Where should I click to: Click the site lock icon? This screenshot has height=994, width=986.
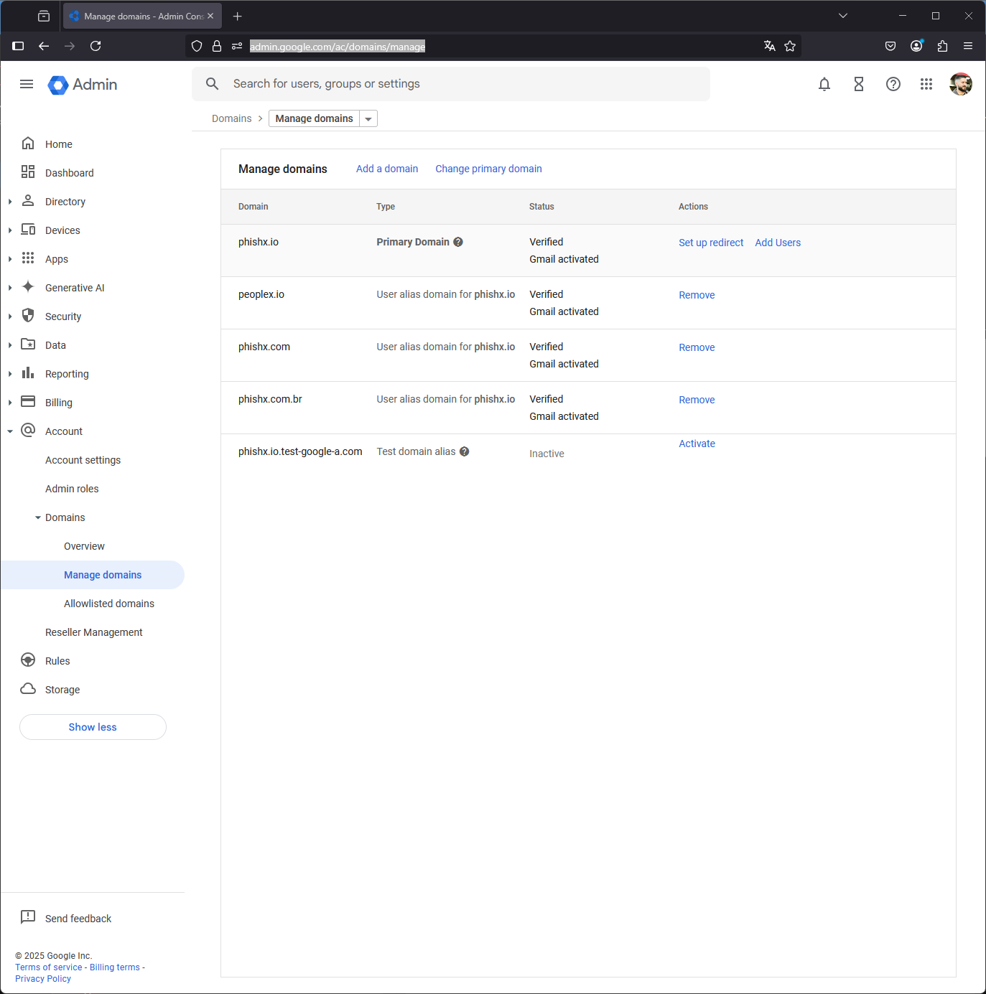pyautogui.click(x=217, y=46)
